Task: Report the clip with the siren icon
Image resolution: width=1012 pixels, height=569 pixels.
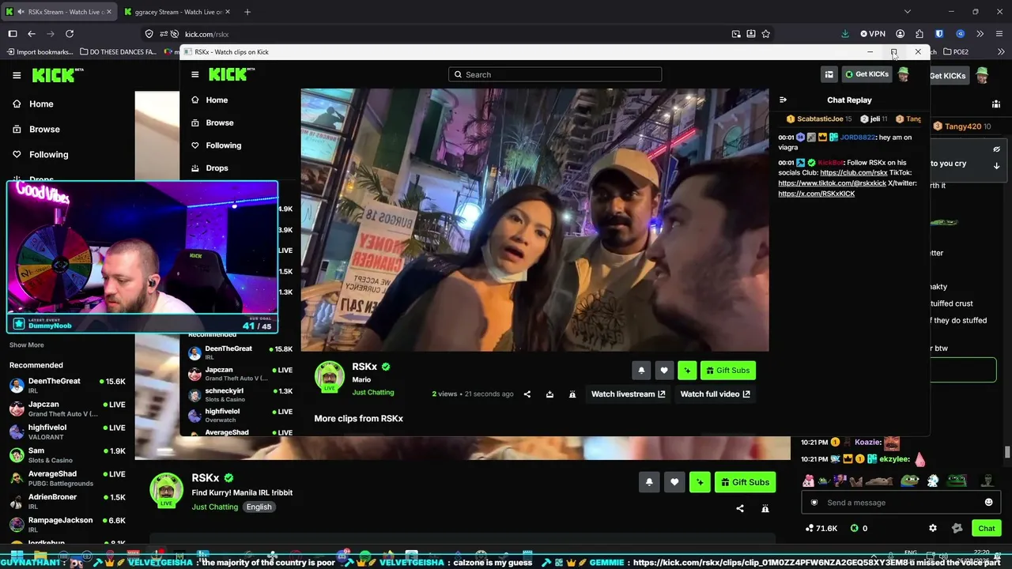Action: pyautogui.click(x=572, y=394)
